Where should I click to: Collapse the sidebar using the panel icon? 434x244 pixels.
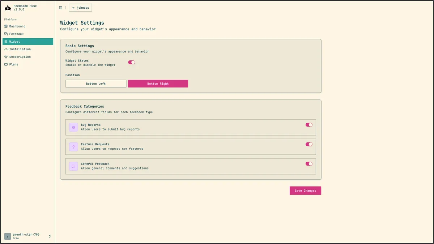click(60, 7)
